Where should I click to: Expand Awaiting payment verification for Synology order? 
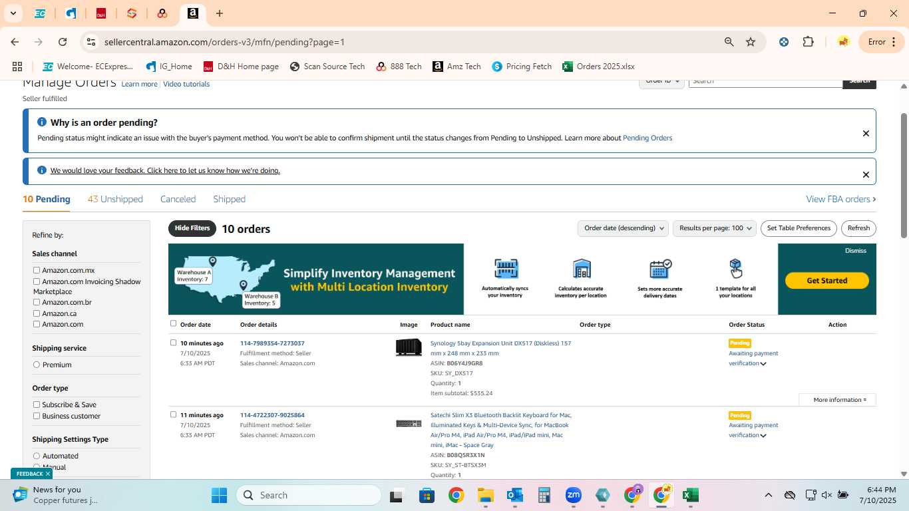(753, 358)
